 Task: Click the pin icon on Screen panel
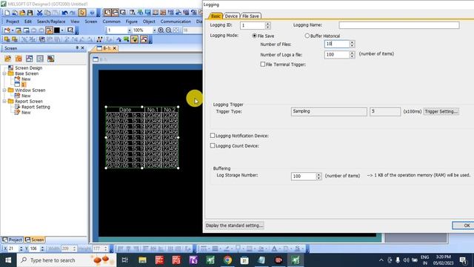77,47
